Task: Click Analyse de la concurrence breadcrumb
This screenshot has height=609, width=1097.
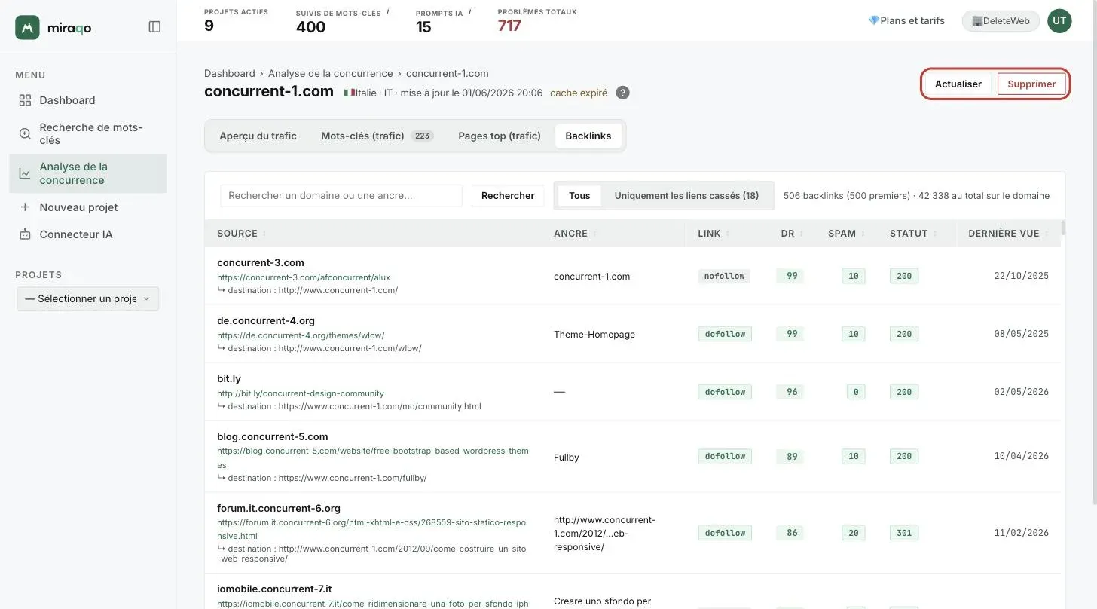Action: pos(331,73)
